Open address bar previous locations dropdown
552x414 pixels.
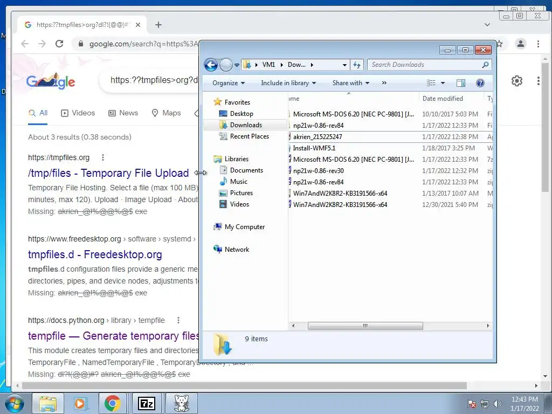click(344, 65)
